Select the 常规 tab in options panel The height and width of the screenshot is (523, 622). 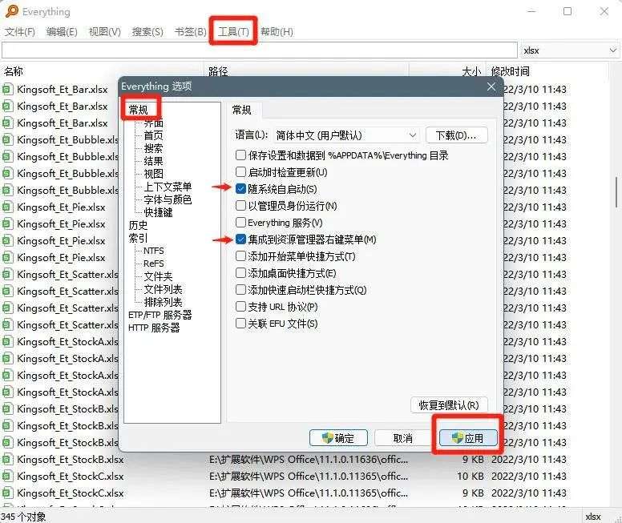(x=241, y=110)
